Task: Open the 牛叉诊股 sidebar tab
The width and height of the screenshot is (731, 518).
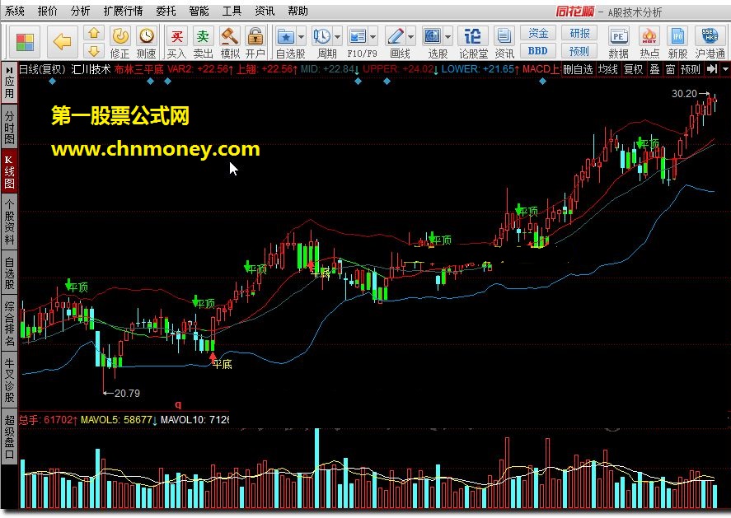Action: [x=9, y=380]
